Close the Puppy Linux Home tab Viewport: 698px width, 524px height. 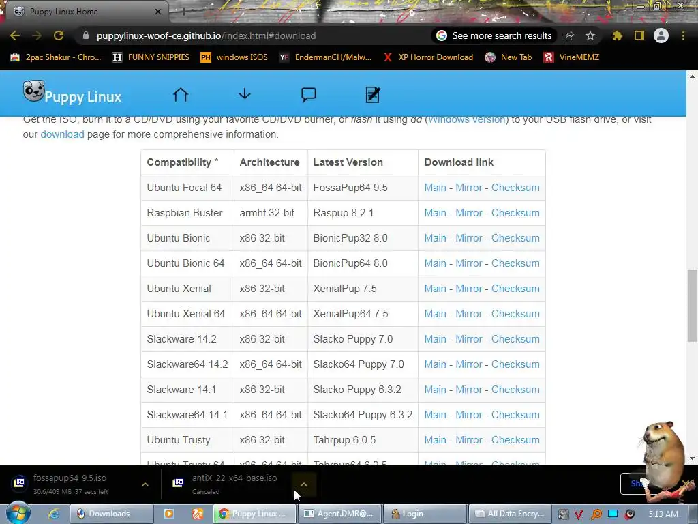157,12
